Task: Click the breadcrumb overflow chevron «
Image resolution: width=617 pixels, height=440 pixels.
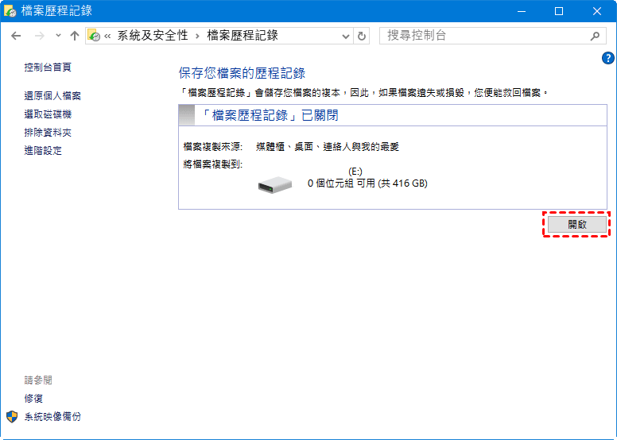Action: 107,37
